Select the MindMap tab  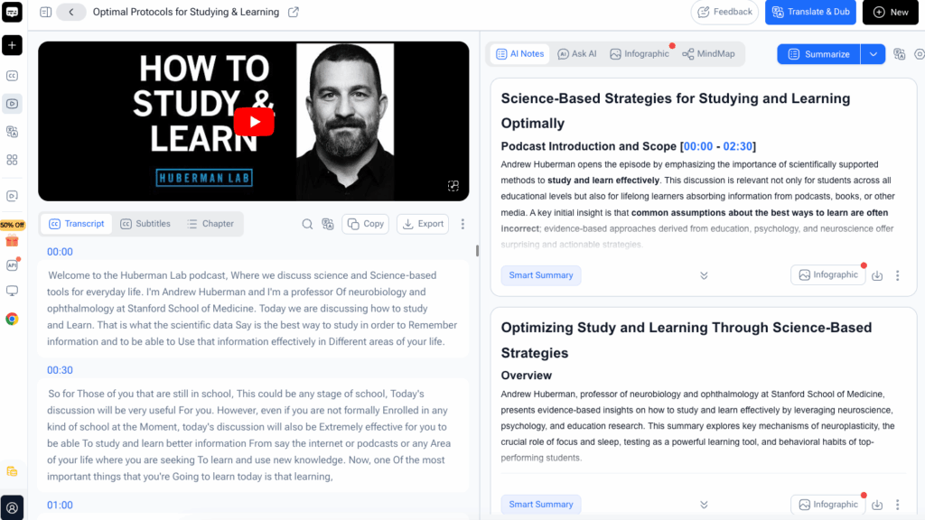(708, 53)
